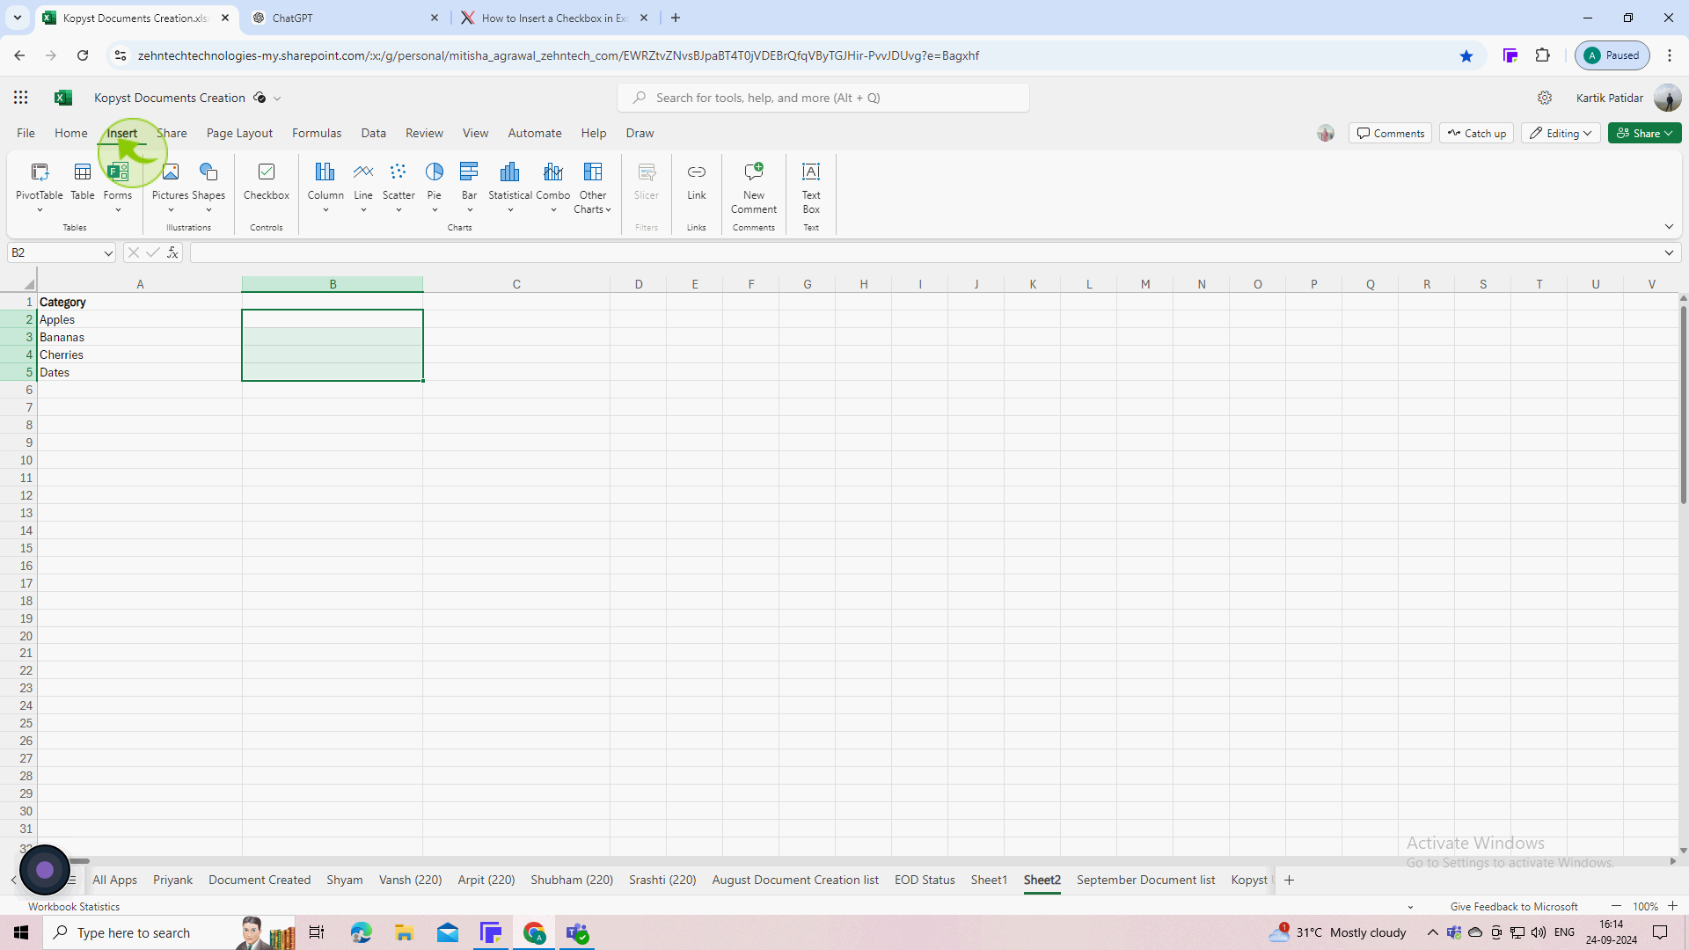
Task: Insert a Scatter chart
Action: [x=398, y=186]
